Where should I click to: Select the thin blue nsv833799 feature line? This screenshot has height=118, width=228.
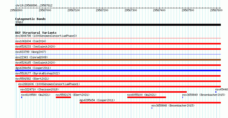point(118,54)
